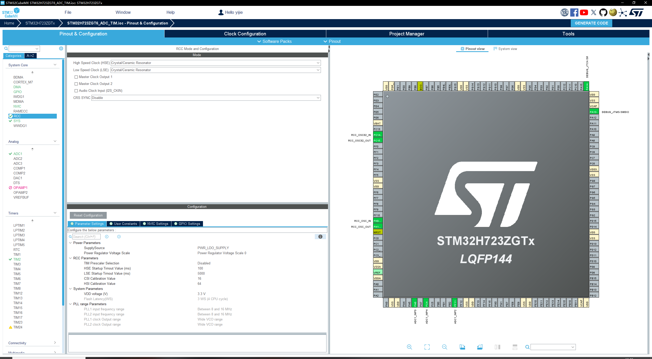Go to next parameter search result
652x359 pixels.
[119, 237]
